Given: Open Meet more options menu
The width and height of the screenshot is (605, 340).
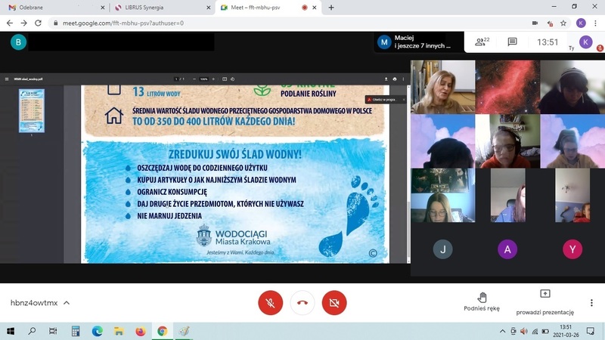Looking at the screenshot, I should (x=591, y=303).
